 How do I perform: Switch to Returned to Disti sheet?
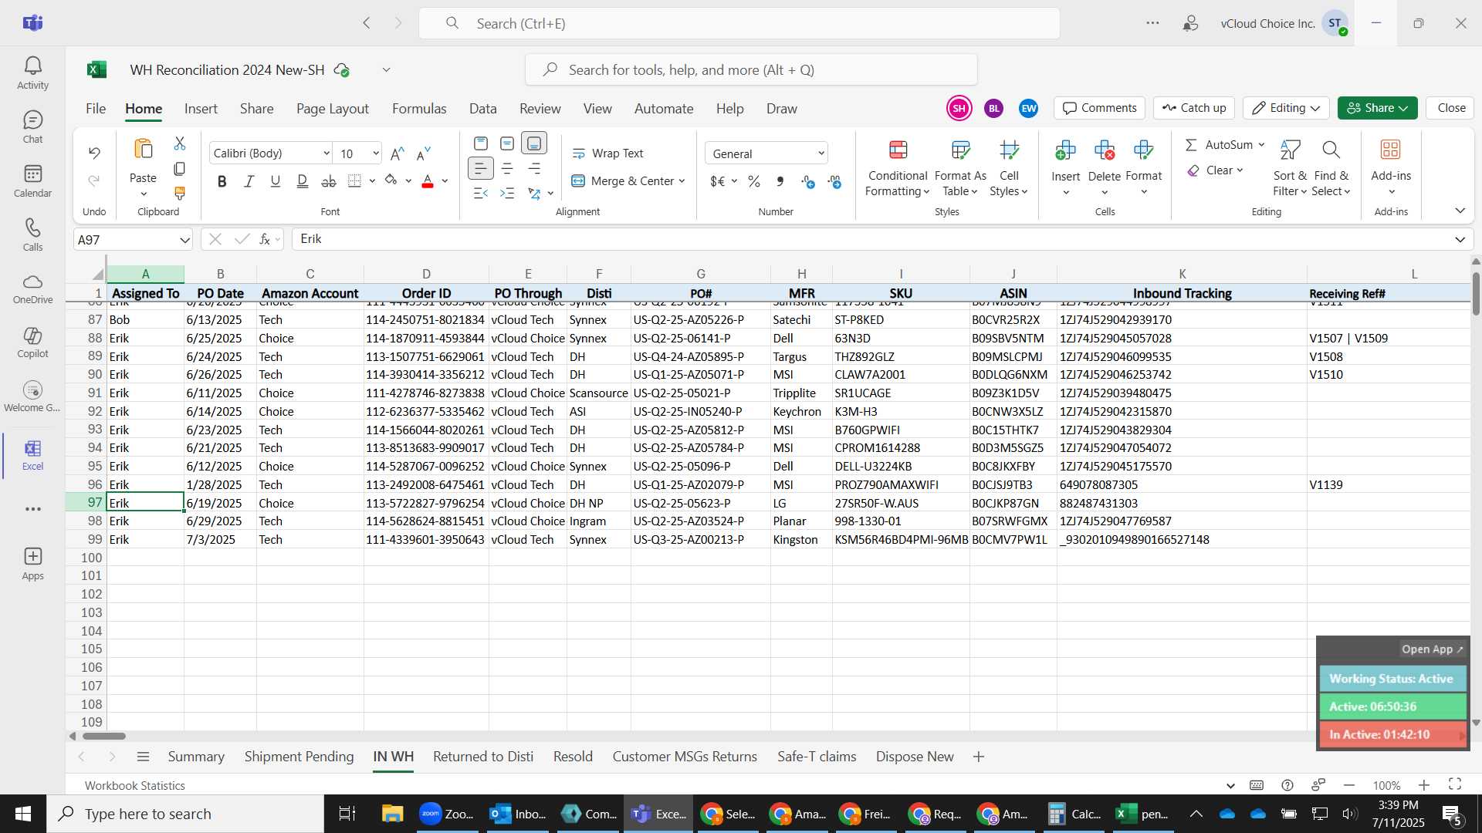(483, 757)
